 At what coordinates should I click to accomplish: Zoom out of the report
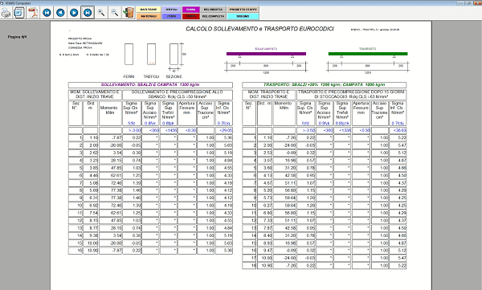coord(114,13)
